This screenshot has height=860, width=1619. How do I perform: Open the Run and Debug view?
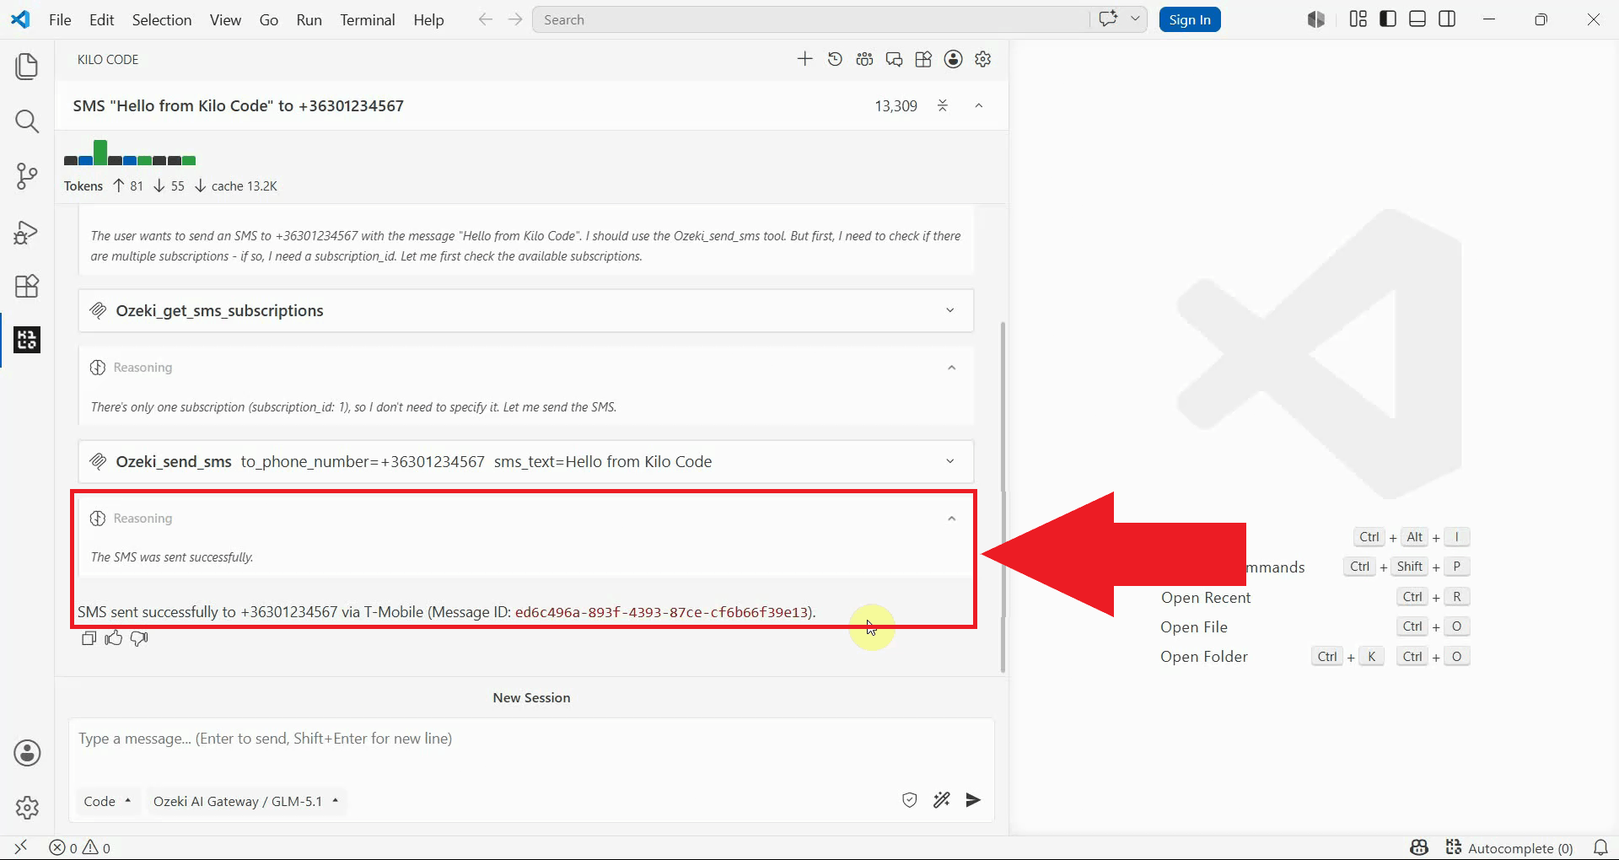[27, 232]
